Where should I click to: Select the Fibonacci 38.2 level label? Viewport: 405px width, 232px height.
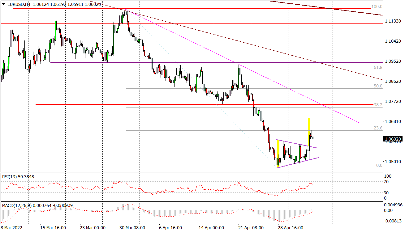pyautogui.click(x=378, y=105)
